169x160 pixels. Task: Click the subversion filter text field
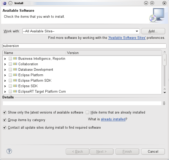coord(84,46)
